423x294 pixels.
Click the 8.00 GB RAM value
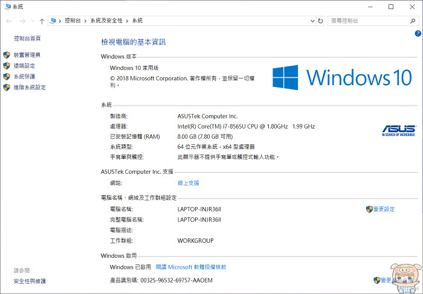(205, 136)
